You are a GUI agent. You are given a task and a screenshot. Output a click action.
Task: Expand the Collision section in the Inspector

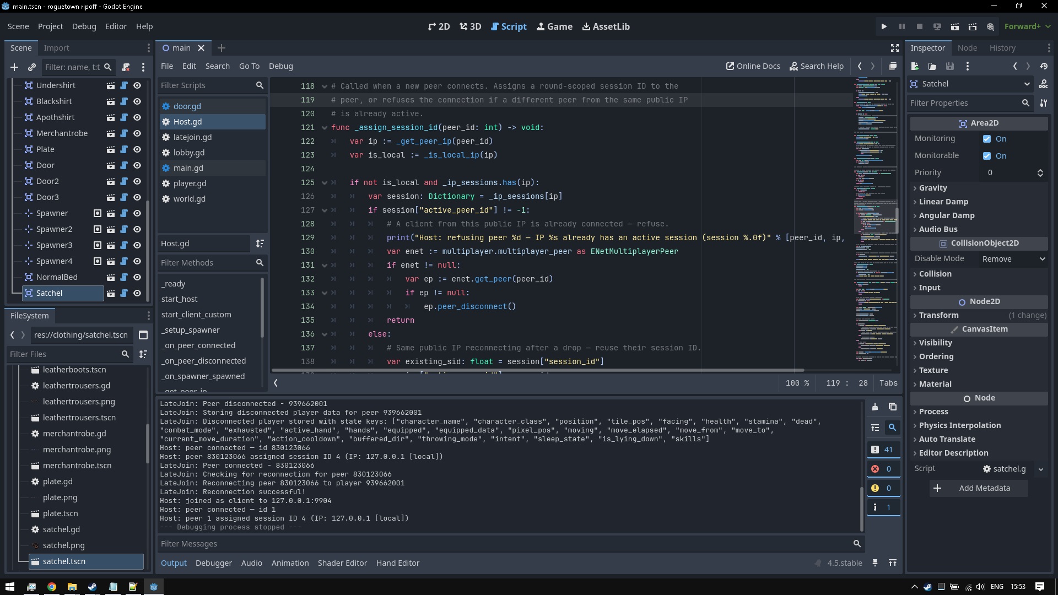pyautogui.click(x=935, y=274)
